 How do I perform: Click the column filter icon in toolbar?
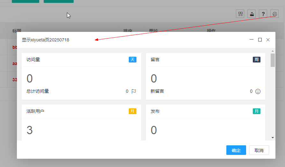pyautogui.click(x=240, y=14)
